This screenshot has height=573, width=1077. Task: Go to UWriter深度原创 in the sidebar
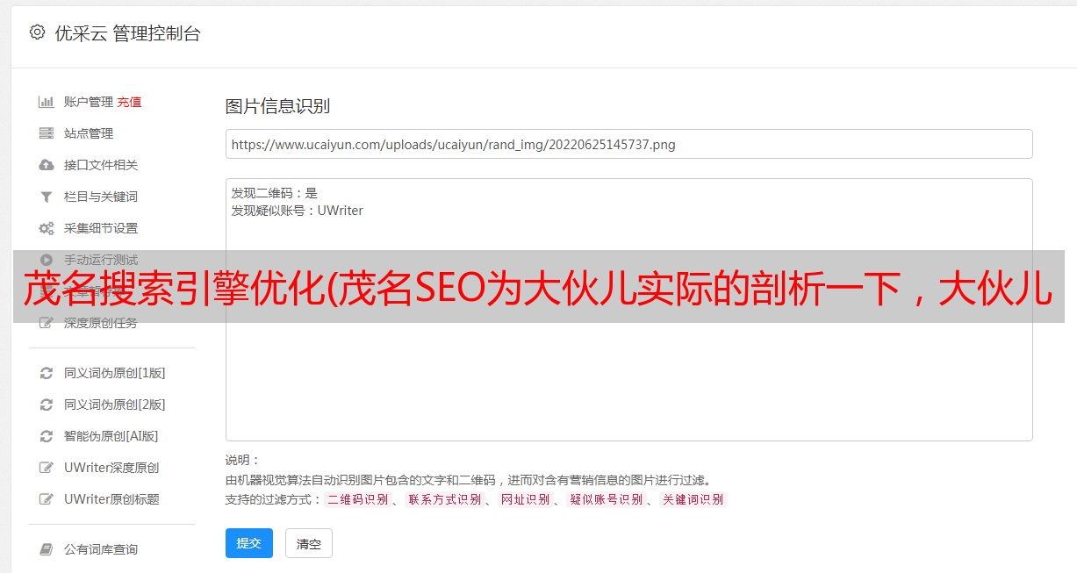click(x=111, y=468)
